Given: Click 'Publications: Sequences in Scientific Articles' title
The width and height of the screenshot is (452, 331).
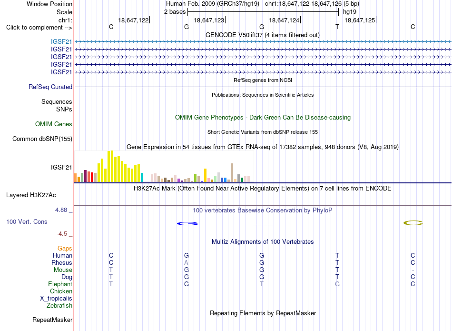Looking at the screenshot, I should coord(263,95).
